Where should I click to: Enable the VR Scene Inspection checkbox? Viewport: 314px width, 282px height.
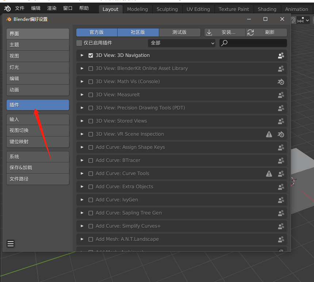tap(91, 134)
